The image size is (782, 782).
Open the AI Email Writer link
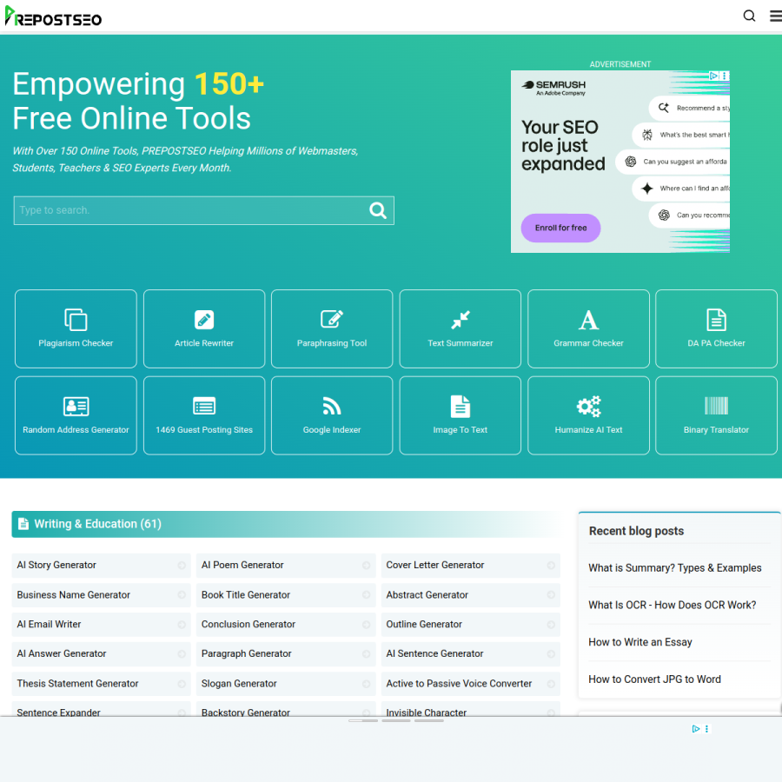click(49, 625)
